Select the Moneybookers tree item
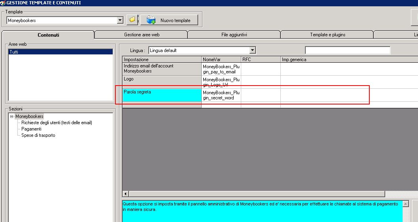Viewport: 418px width, 222px height. pyautogui.click(x=29, y=116)
